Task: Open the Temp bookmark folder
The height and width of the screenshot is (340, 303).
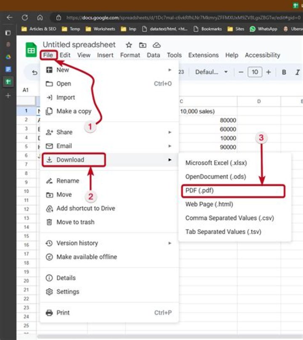Action: coord(71,29)
